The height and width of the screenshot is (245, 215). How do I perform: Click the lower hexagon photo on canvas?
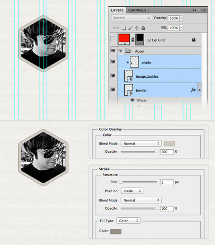click(43, 157)
